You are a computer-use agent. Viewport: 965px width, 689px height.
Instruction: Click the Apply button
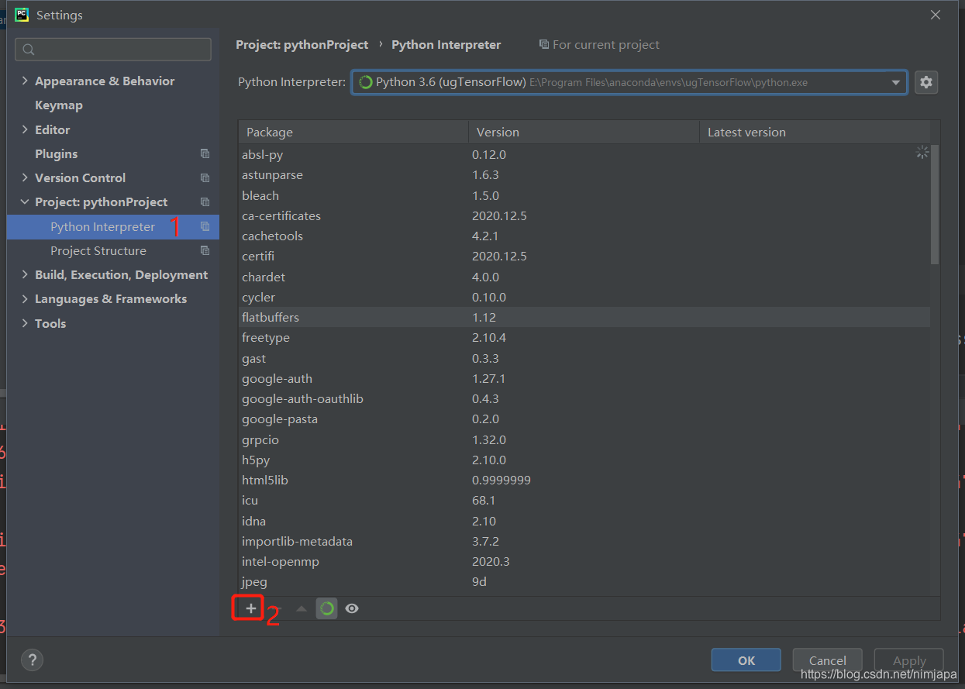pos(909,660)
